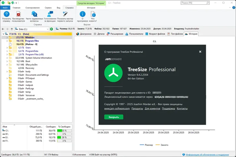Click the Users folder icon
The width and height of the screenshot is (236, 157).
[10, 48]
